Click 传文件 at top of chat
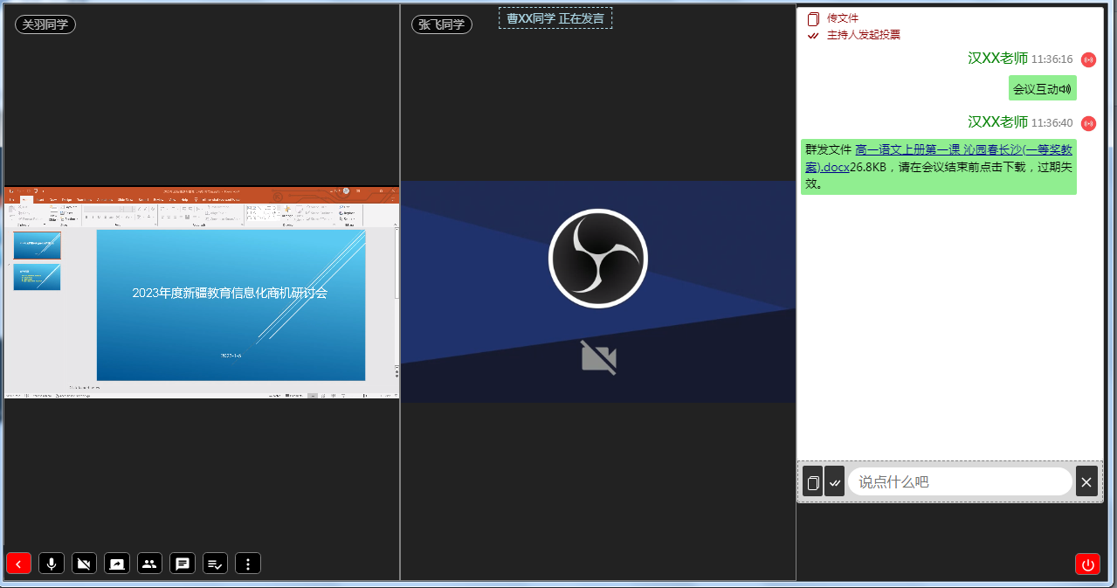This screenshot has height=588, width=1117. (x=842, y=18)
